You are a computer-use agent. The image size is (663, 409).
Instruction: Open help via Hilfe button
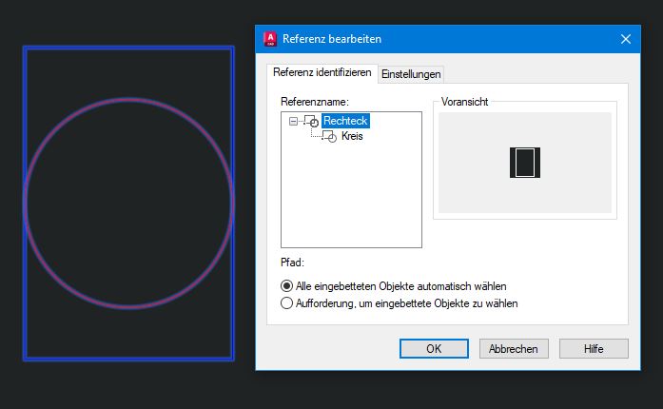click(594, 348)
